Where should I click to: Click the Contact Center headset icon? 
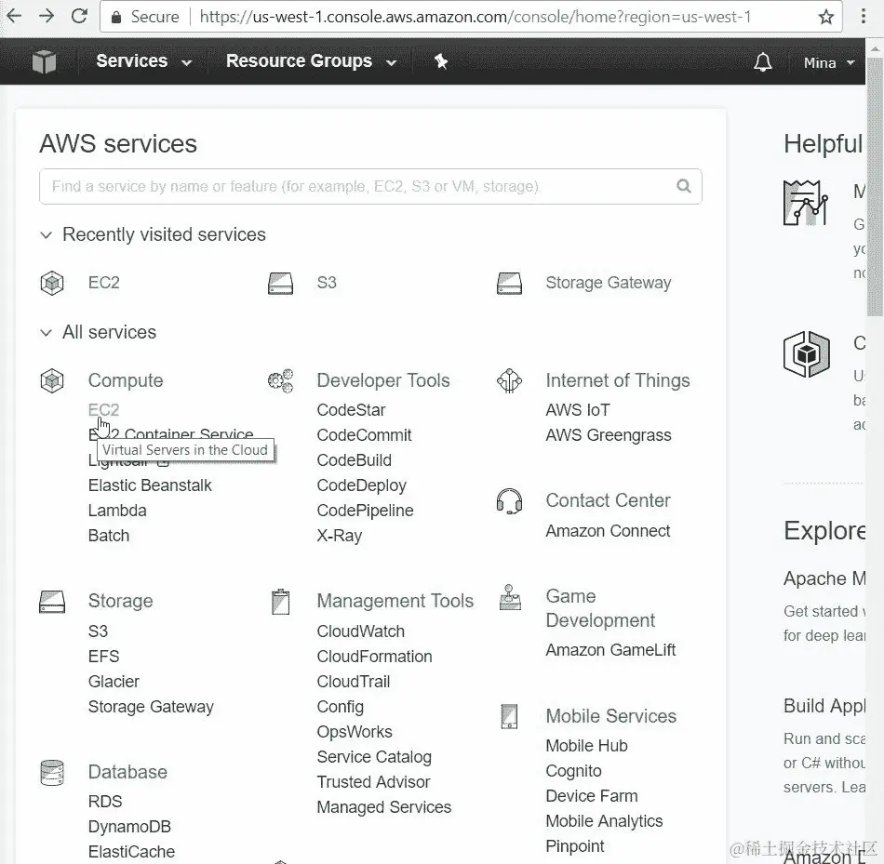[x=509, y=501]
